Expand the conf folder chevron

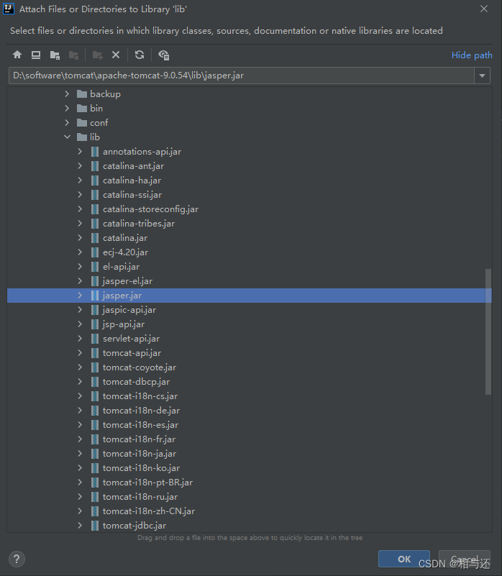(x=67, y=123)
